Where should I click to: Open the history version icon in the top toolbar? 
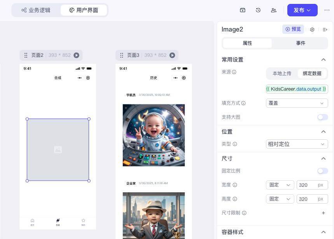pos(258,10)
